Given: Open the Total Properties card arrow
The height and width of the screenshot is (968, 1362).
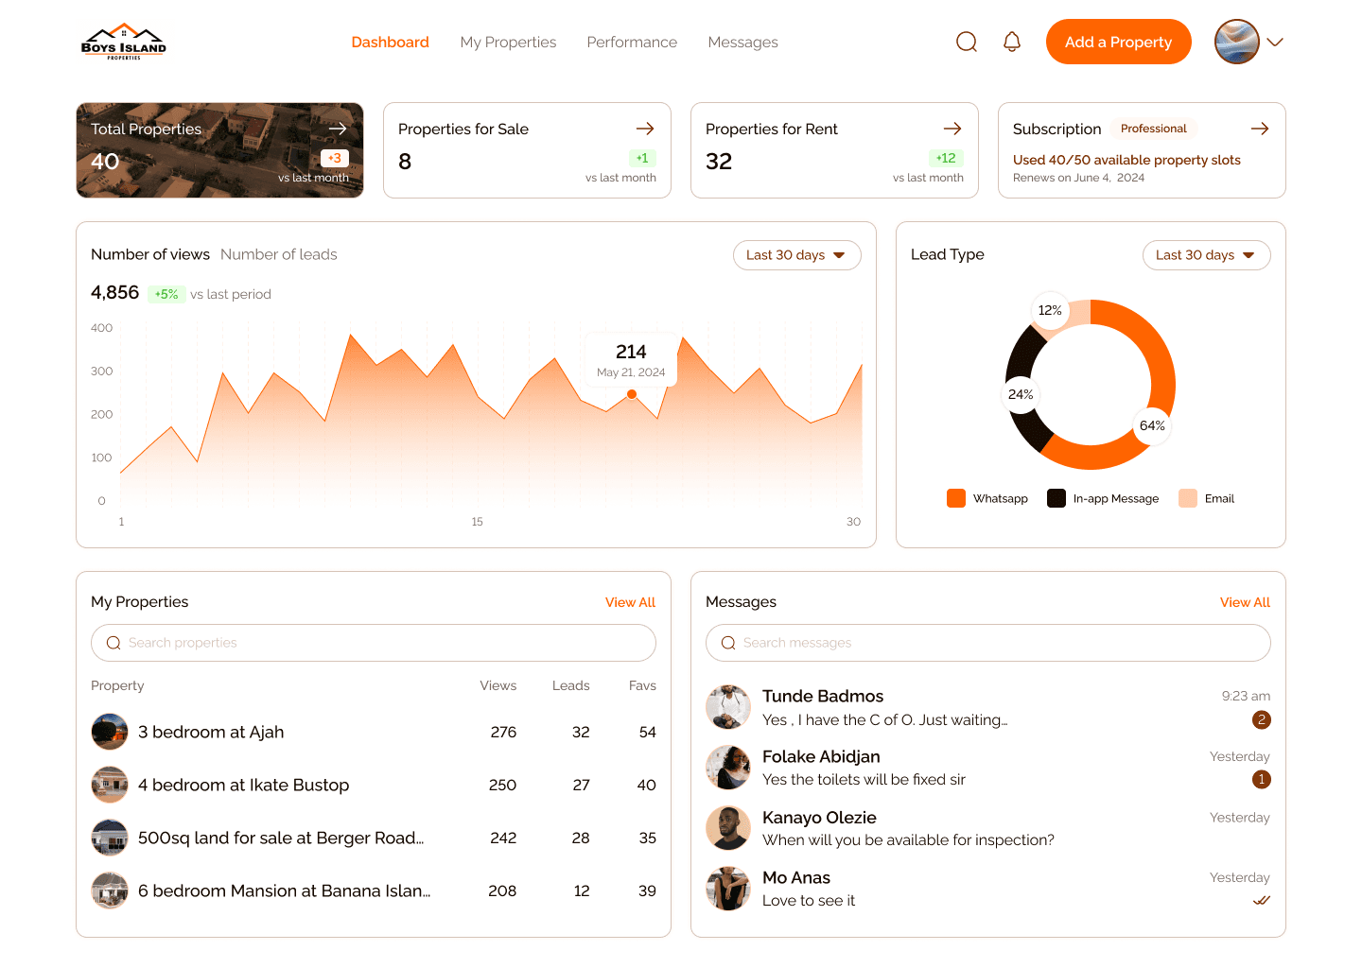Looking at the screenshot, I should (x=338, y=129).
